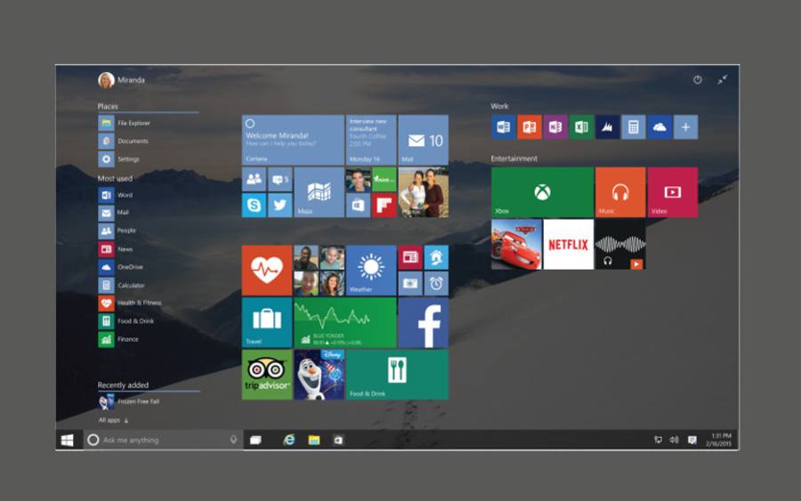This screenshot has width=801, height=501.
Task: Open the Disney Frozen Olaf tile
Action: pos(319,375)
